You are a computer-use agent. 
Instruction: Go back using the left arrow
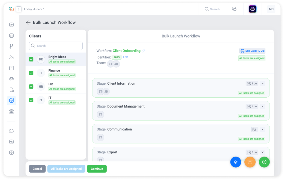pyautogui.click(x=28, y=22)
